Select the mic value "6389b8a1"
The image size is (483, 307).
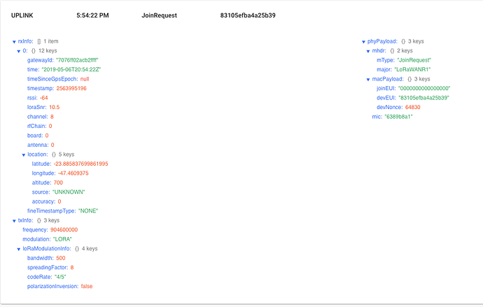point(398,117)
